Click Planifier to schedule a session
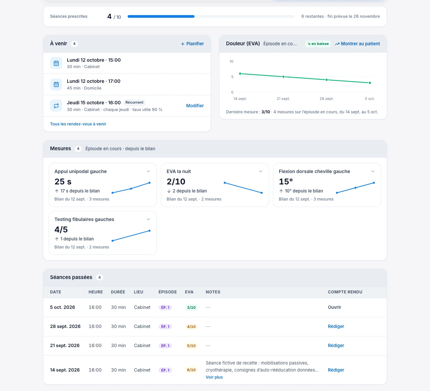The height and width of the screenshot is (391, 430). click(192, 44)
